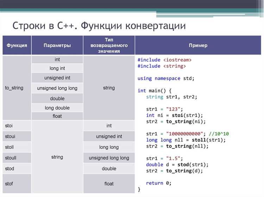This screenshot has height=197, width=264.
Task: Select 'double' in the parameters column
Action: (x=57, y=98)
